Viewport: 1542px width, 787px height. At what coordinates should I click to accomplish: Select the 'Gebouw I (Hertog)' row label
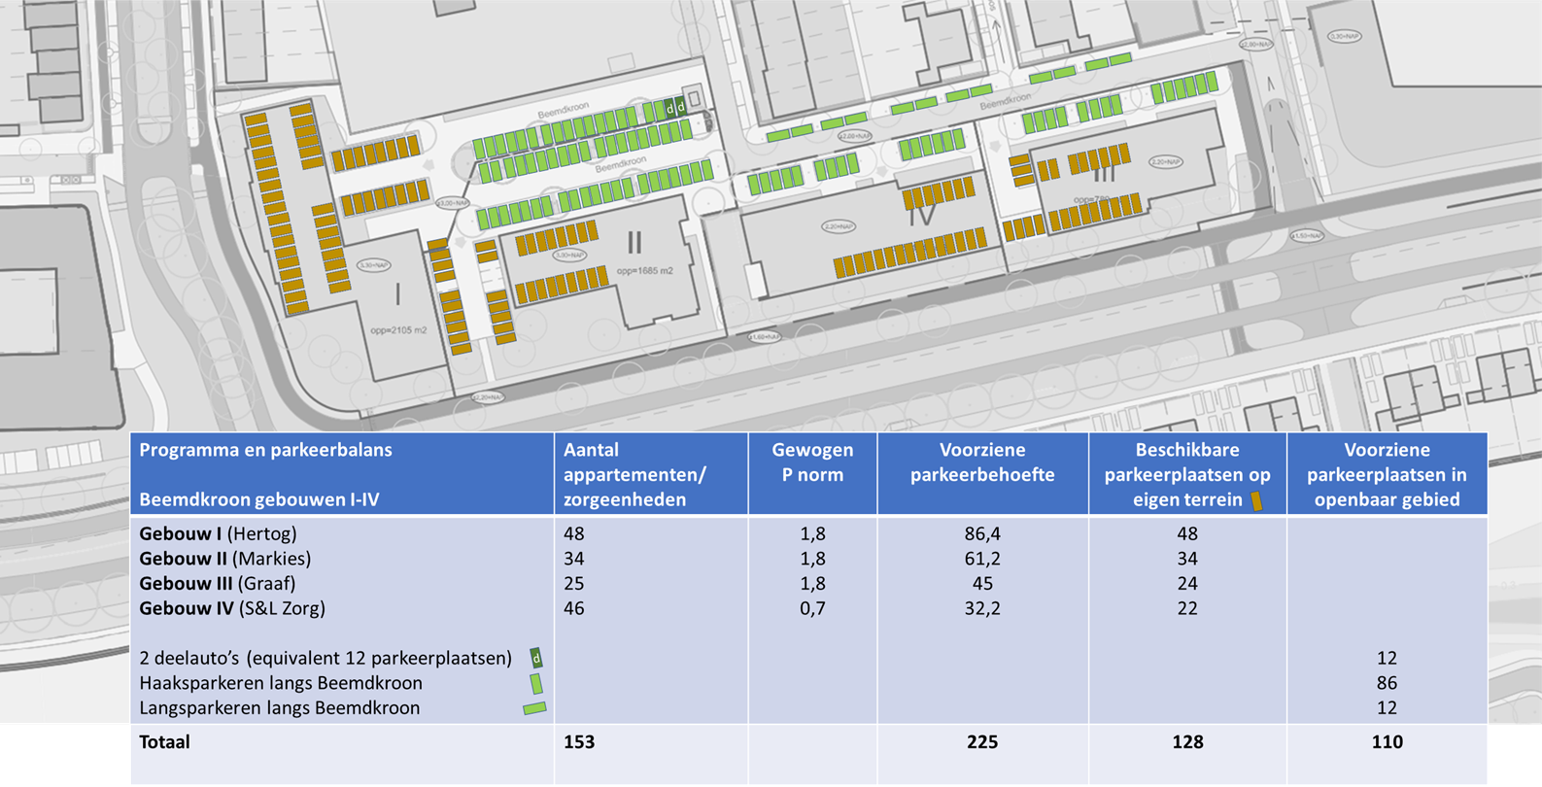pyautogui.click(x=218, y=533)
